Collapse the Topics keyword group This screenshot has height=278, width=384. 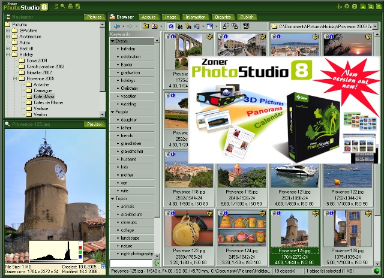(113, 198)
